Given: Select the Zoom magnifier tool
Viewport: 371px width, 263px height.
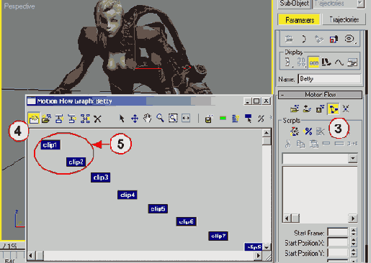Looking at the screenshot, I should 160,118.
